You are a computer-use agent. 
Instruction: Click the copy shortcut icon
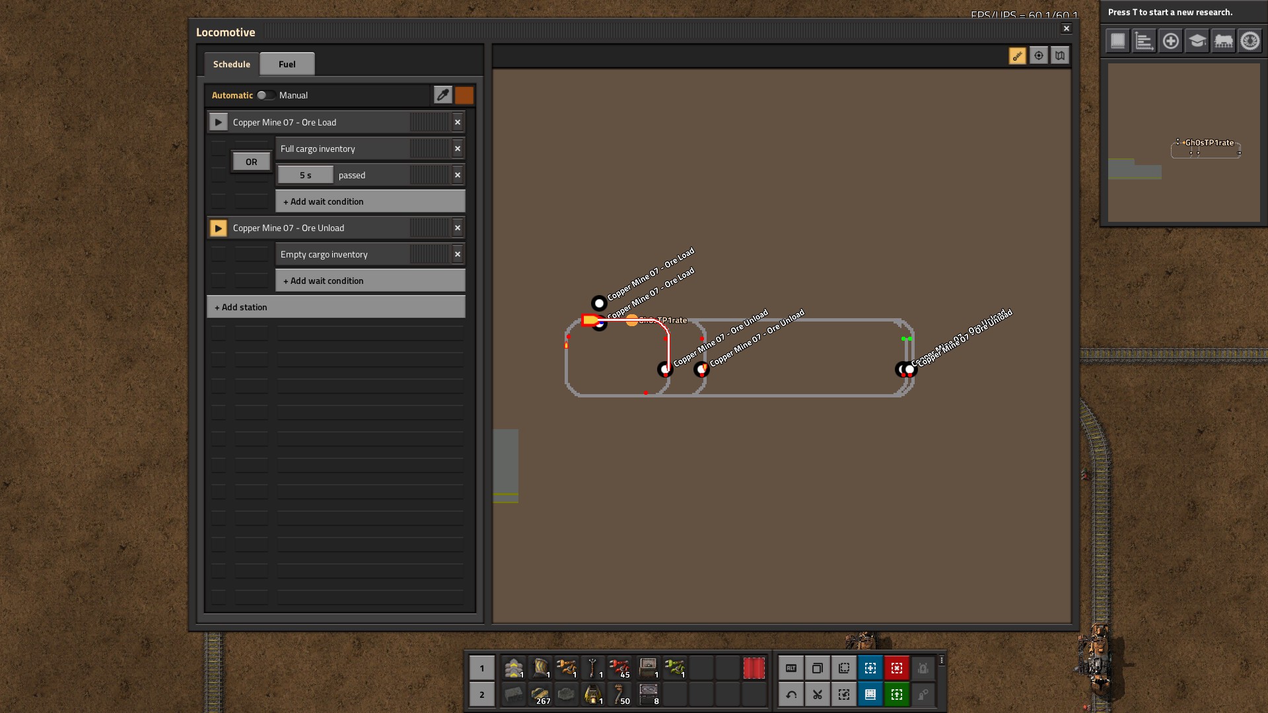[x=818, y=668]
